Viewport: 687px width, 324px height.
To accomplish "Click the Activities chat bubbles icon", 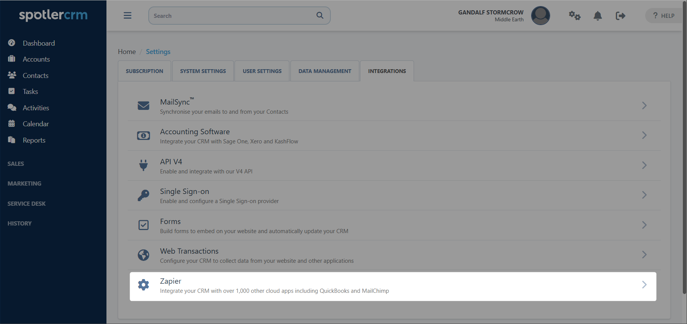I will click(12, 108).
